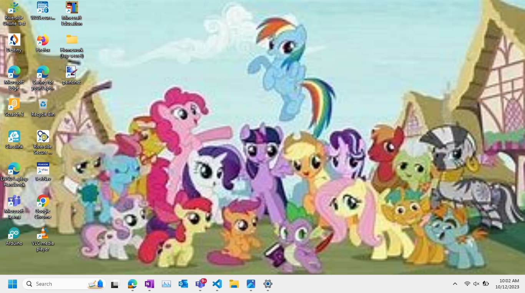This screenshot has height=293, width=525.
Task: Open the monitor chart app in the taskbar
Action: [x=166, y=284]
